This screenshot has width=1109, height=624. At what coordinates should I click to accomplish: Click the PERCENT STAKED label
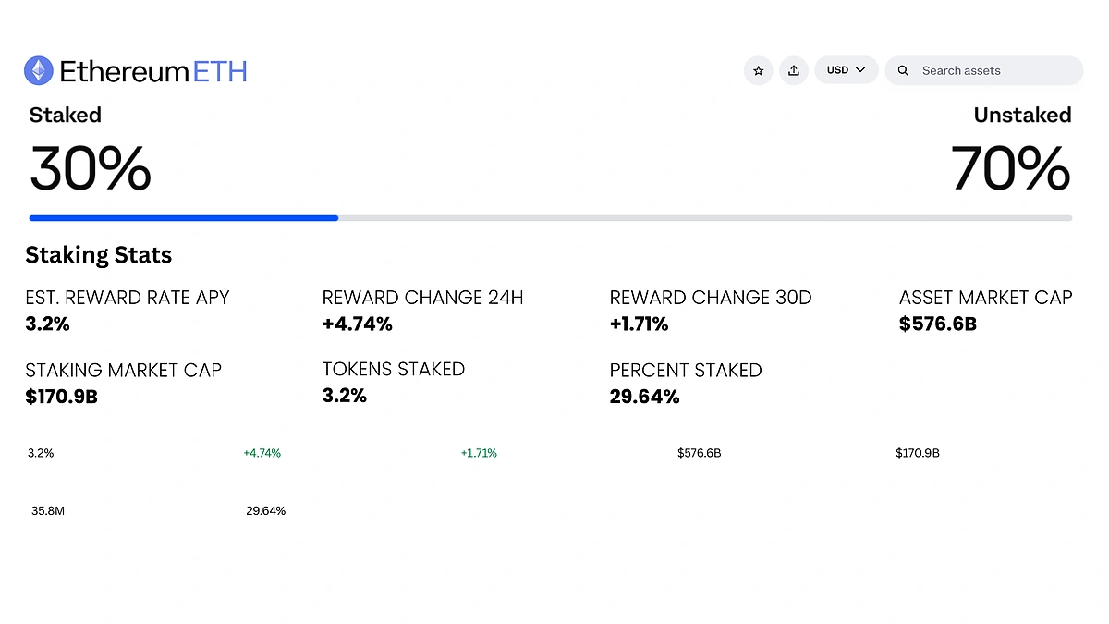tap(686, 371)
